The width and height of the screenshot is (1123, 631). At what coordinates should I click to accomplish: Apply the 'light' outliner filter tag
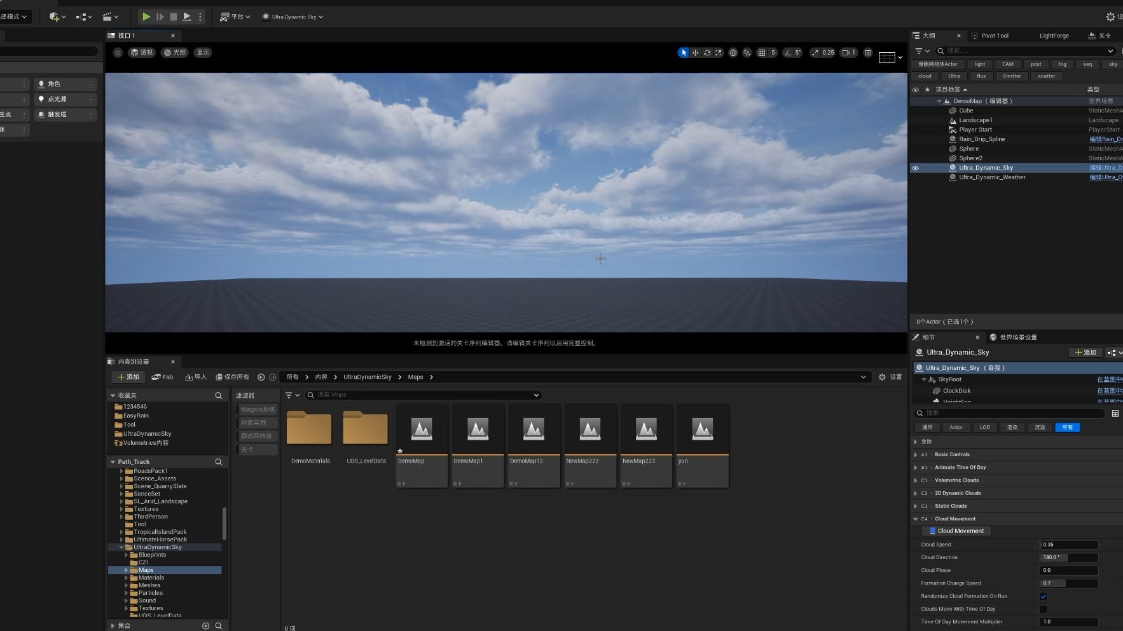(980, 64)
